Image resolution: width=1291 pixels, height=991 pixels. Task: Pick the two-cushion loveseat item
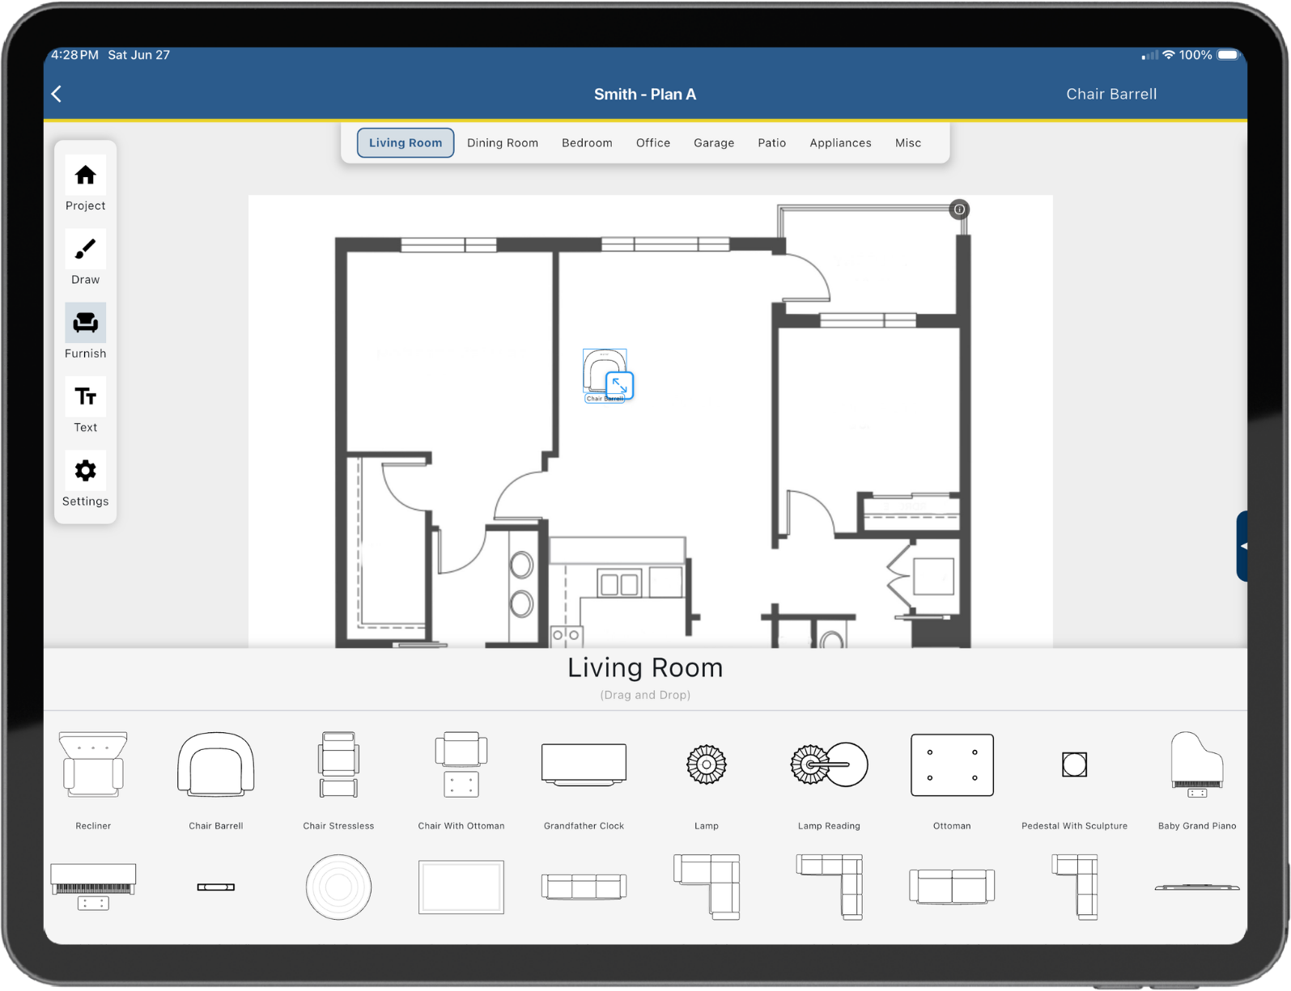[952, 887]
